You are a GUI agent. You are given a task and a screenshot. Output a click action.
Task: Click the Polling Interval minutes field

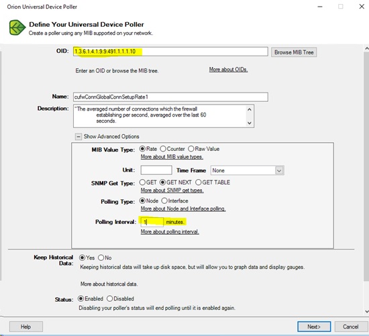(x=152, y=222)
